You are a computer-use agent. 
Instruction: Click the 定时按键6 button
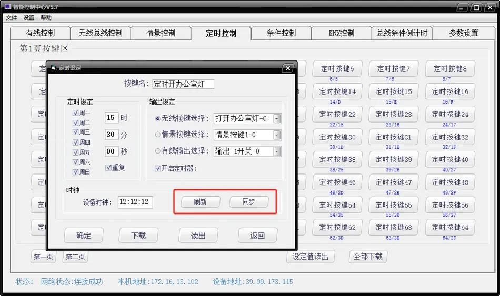[337, 68]
